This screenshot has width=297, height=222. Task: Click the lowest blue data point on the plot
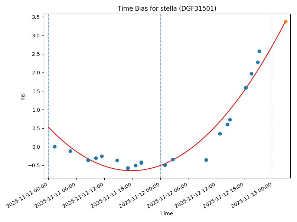pyautogui.click(x=128, y=168)
